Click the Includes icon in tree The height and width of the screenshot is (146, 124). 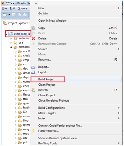point(15,39)
